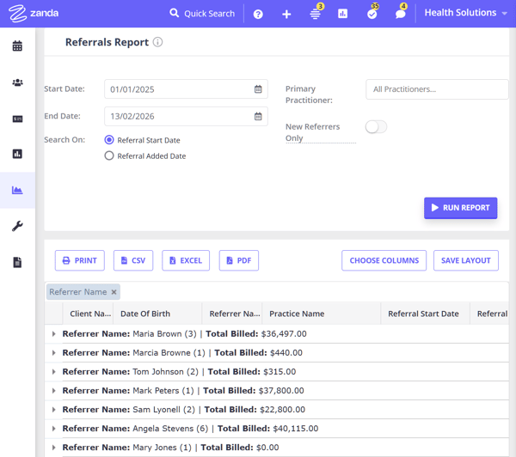Image resolution: width=516 pixels, height=457 pixels.
Task: Open the wrench settings icon in the sidebar
Action: click(17, 226)
